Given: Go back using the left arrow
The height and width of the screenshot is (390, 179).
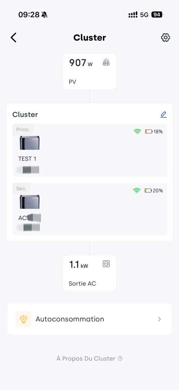Looking at the screenshot, I should pos(13,38).
